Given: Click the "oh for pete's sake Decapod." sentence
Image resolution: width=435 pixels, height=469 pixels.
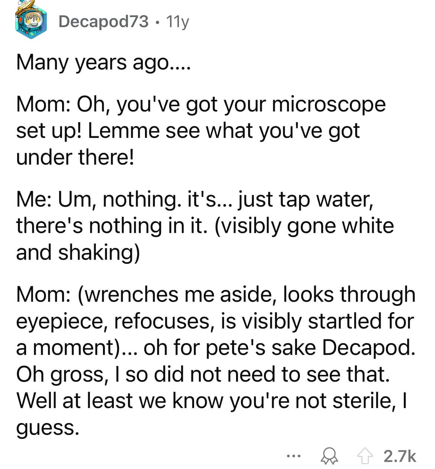Looking at the screenshot, I should click(279, 348).
